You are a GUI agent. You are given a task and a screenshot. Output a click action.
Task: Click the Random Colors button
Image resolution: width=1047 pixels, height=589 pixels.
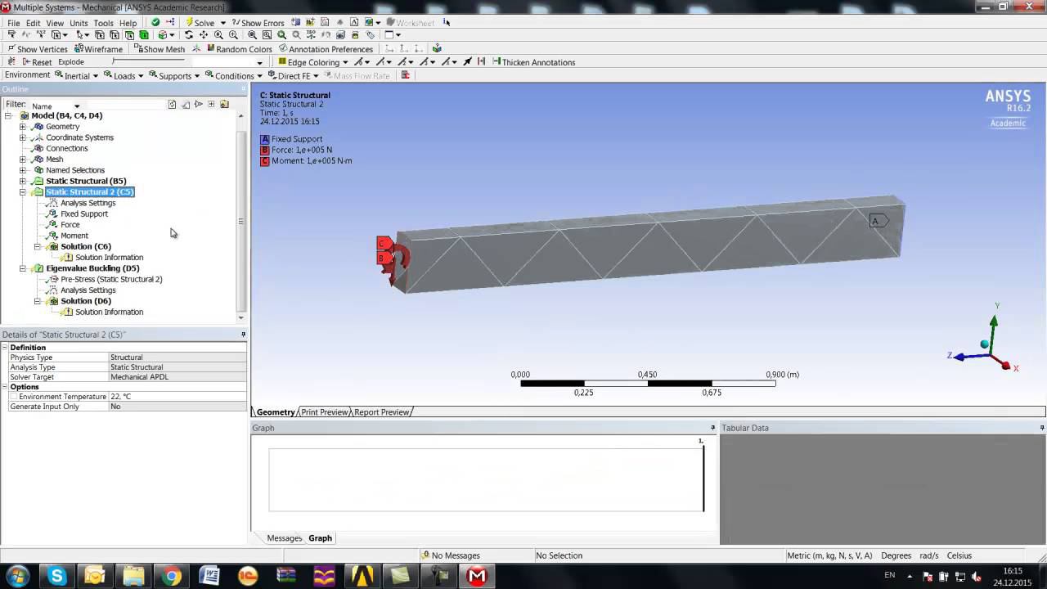238,49
